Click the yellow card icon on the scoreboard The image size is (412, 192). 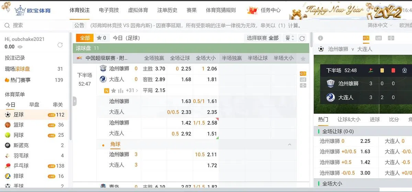click(x=382, y=70)
